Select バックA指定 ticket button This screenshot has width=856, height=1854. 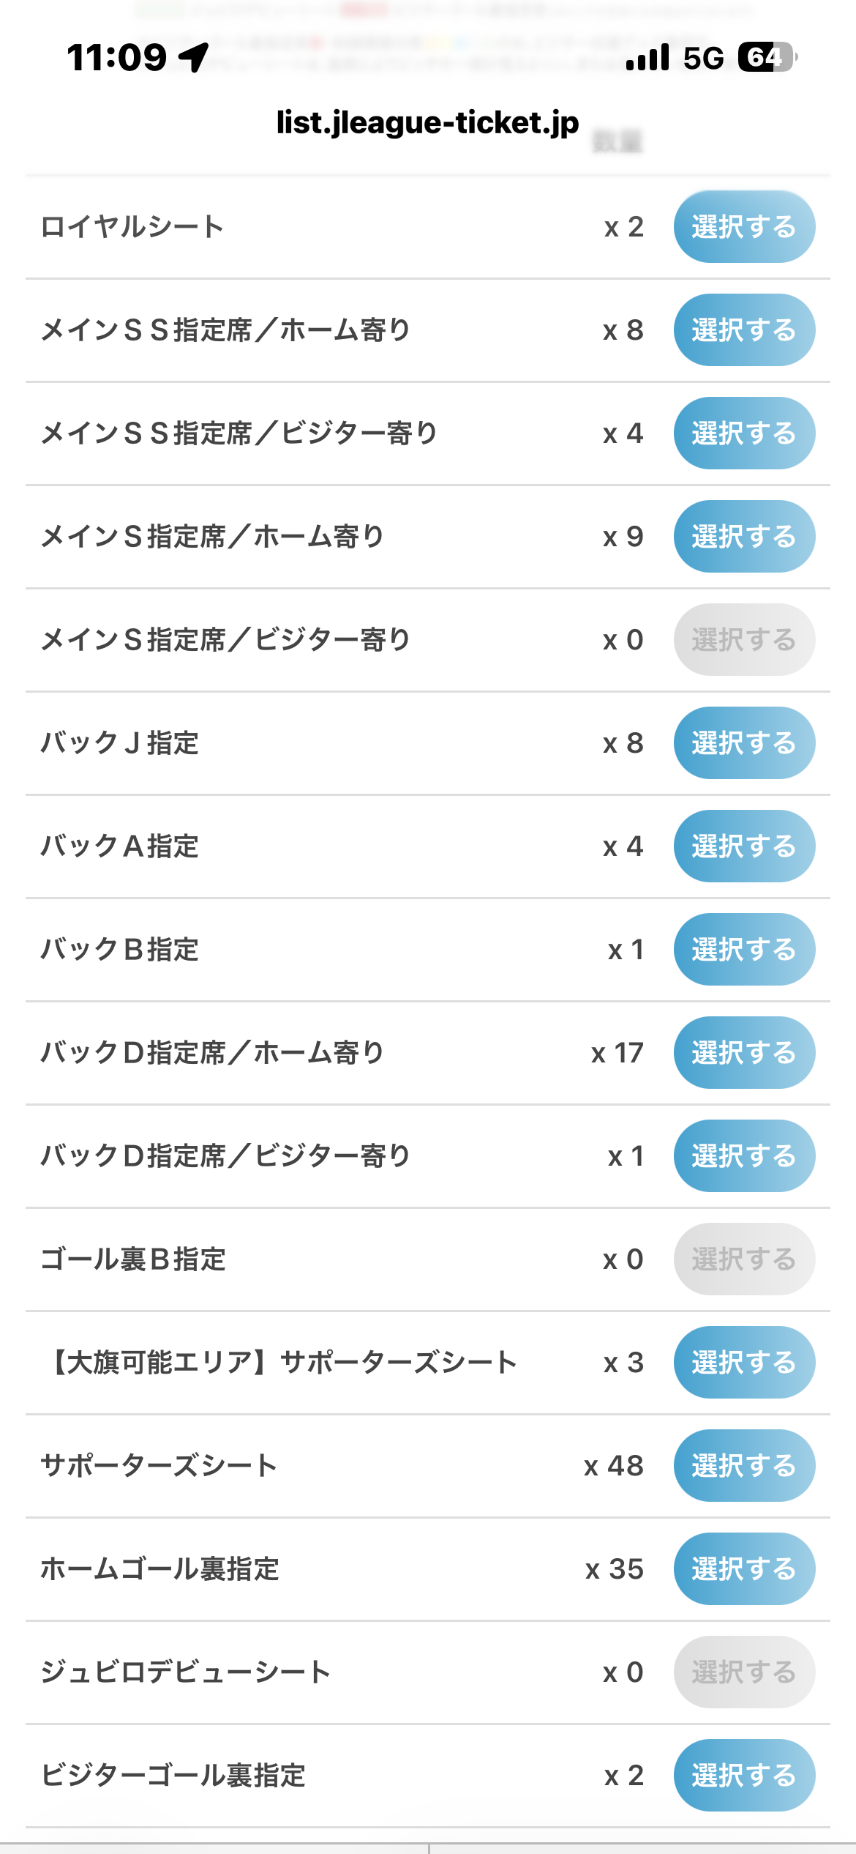[743, 846]
